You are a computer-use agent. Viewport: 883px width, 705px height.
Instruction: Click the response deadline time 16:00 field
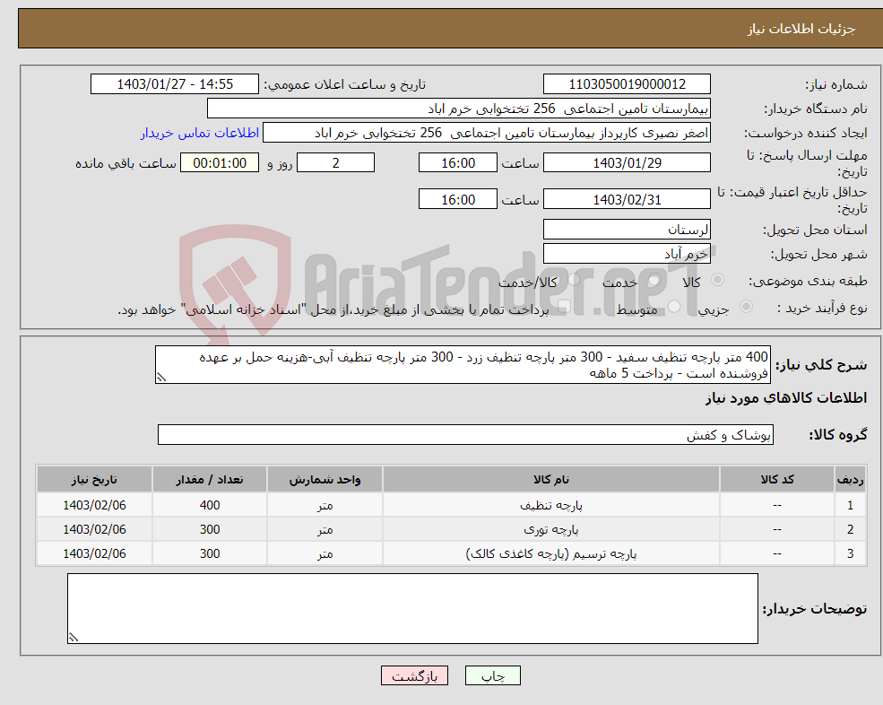(x=458, y=163)
